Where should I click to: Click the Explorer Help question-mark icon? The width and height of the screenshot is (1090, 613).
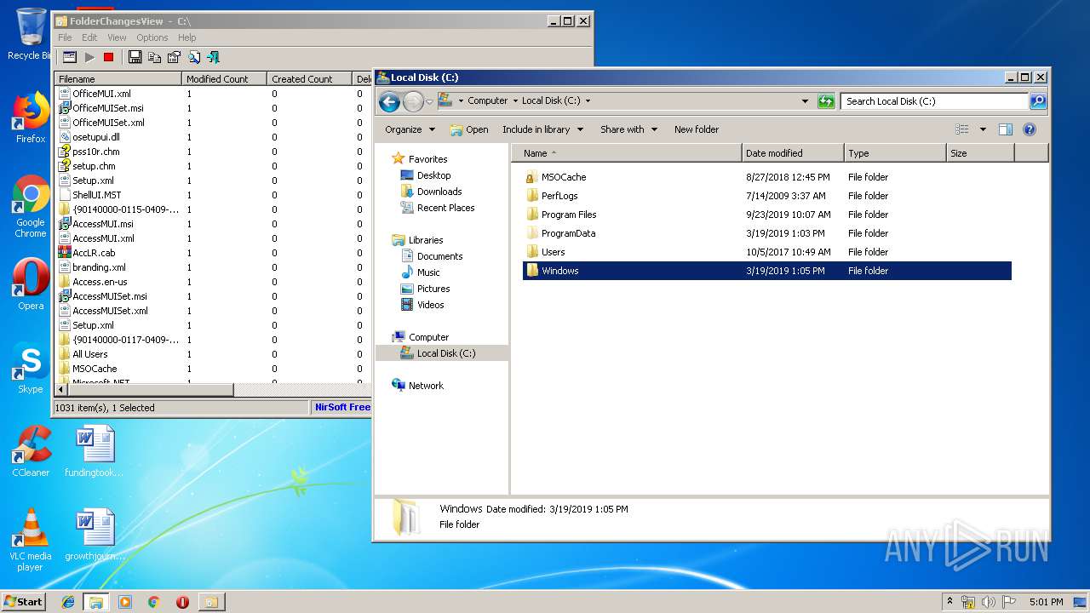[1029, 129]
